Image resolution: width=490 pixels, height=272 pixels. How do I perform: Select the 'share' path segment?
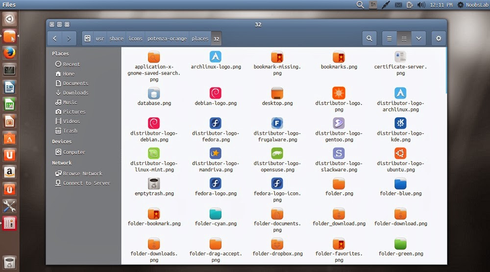[116, 39]
